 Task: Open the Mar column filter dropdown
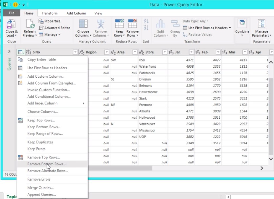[x=245, y=52]
